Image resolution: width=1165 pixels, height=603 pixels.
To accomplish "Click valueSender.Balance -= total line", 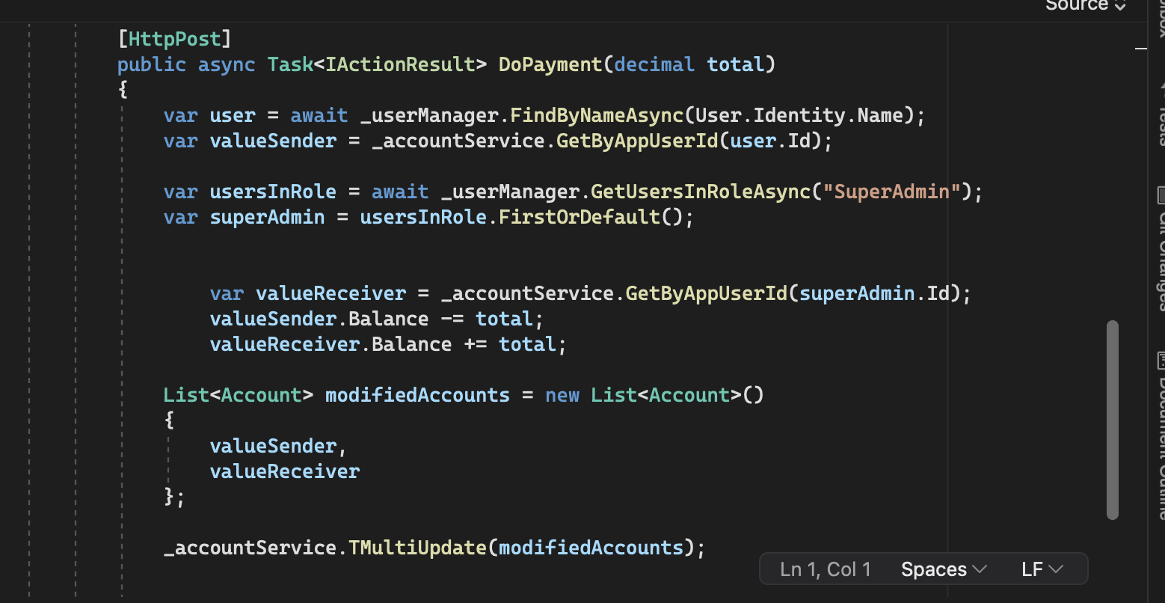I will [377, 319].
